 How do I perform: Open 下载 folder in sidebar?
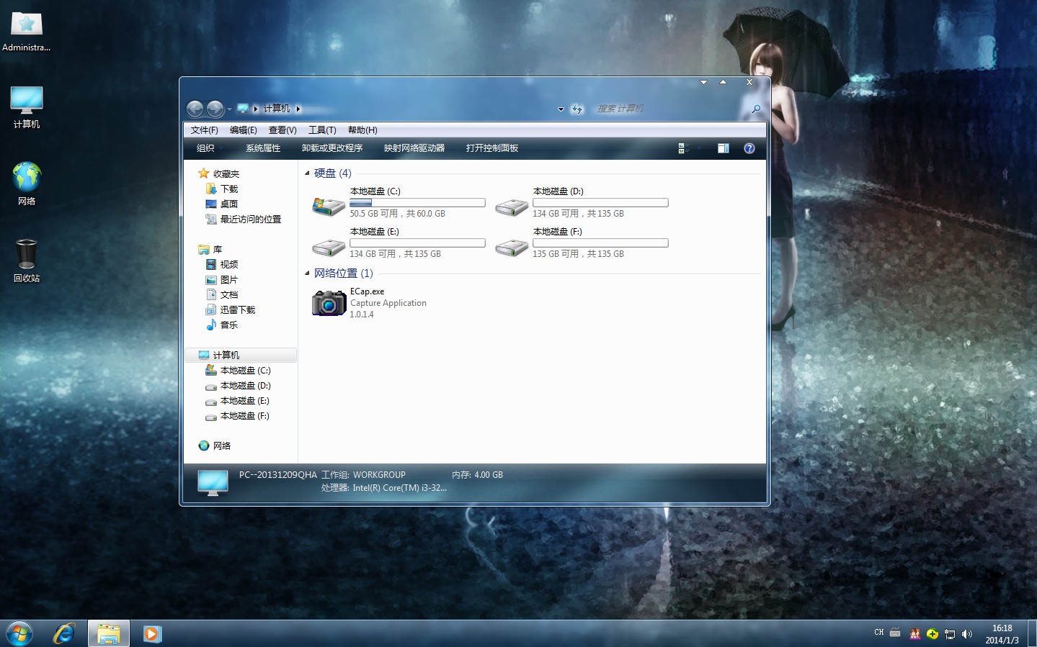222,189
